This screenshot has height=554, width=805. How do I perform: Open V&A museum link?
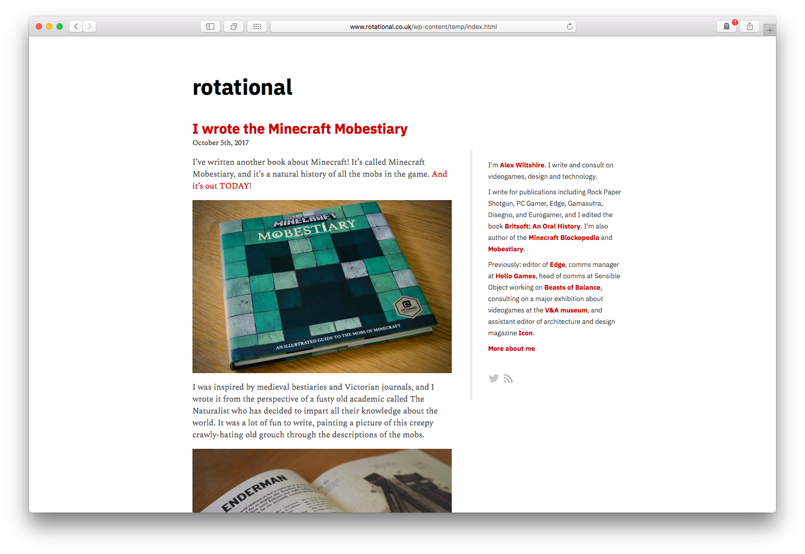tap(566, 310)
